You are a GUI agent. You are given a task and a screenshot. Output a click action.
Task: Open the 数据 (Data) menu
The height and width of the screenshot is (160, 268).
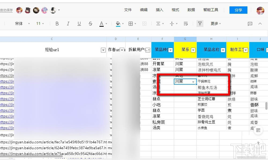[191, 10]
